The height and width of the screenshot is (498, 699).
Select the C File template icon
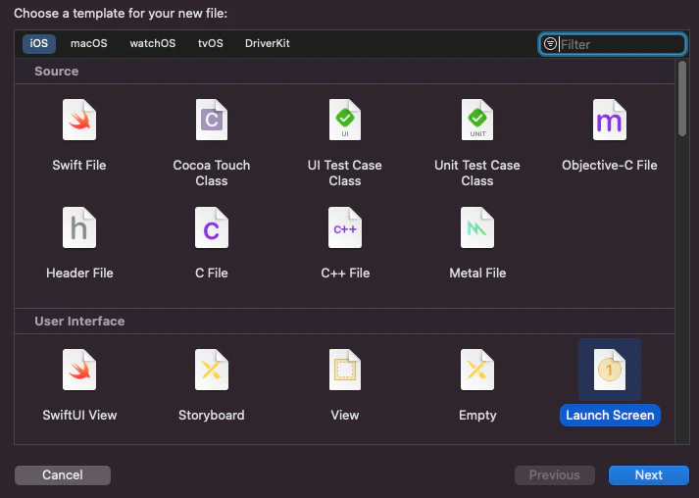212,227
